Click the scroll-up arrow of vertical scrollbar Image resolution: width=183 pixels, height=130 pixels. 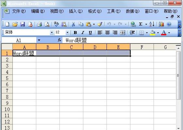(x=178, y=48)
